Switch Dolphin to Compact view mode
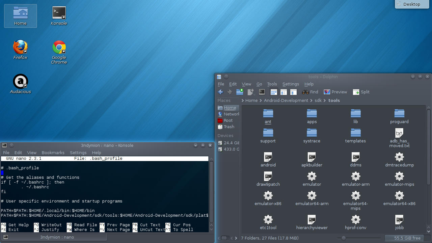Image resolution: width=432 pixels, height=243 pixels. pyautogui.click(x=283, y=92)
